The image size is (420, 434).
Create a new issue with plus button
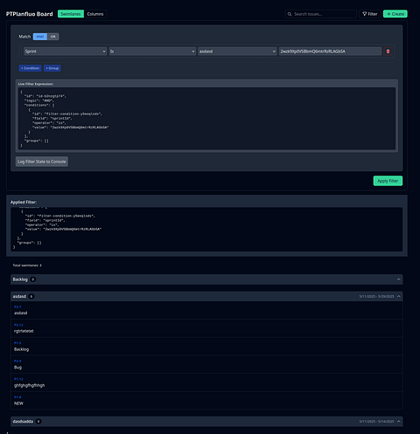[395, 14]
